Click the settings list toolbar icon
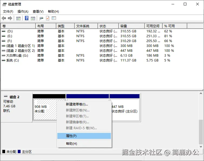The image size is (204, 161). 54,18
